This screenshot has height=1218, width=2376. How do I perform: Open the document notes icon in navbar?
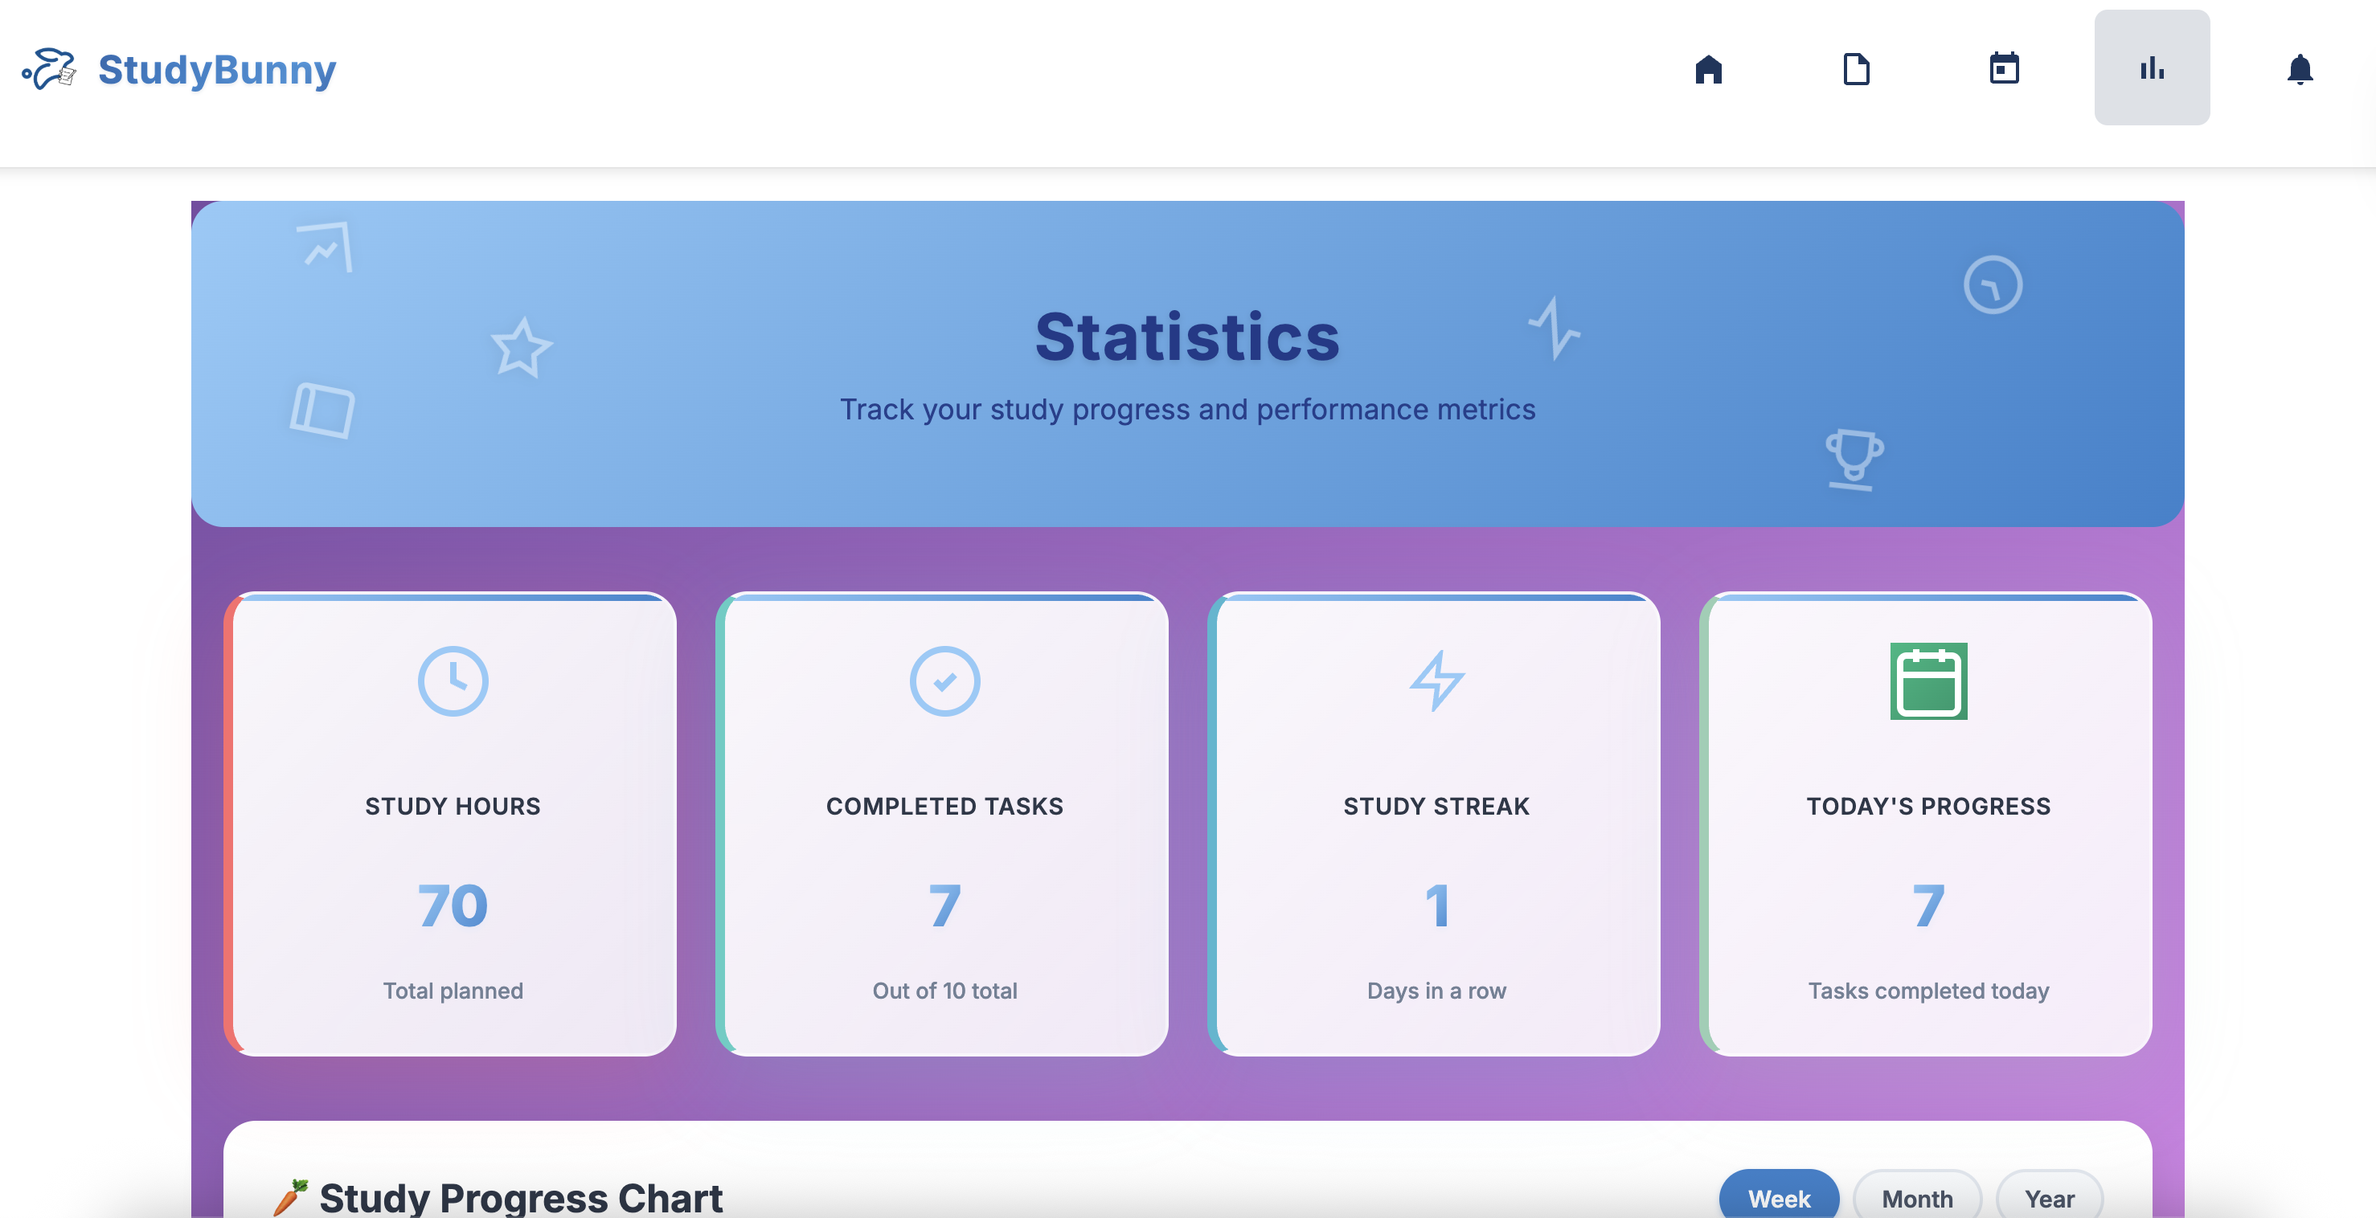(x=1856, y=69)
